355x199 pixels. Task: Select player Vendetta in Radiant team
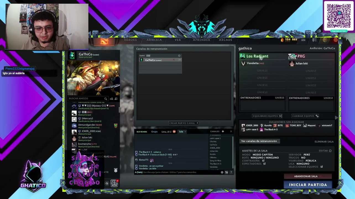point(263,63)
